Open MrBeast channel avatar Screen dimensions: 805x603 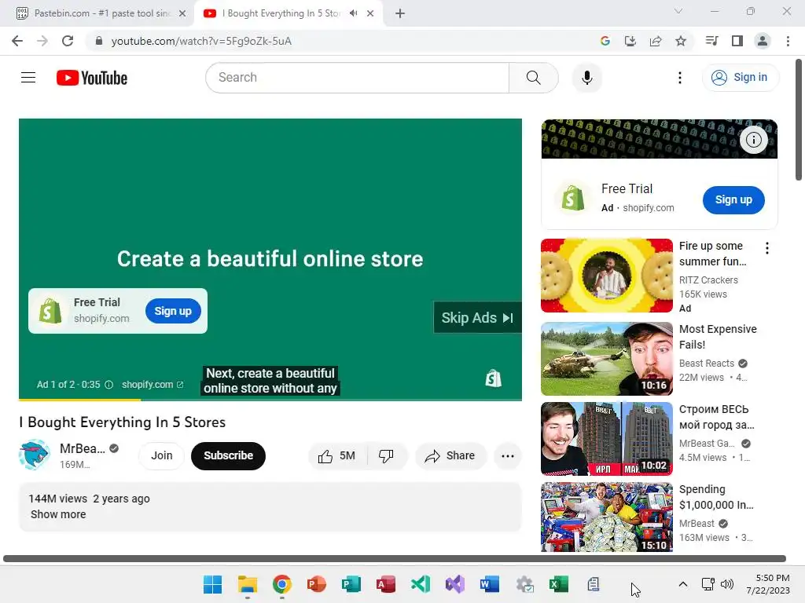pyautogui.click(x=35, y=455)
